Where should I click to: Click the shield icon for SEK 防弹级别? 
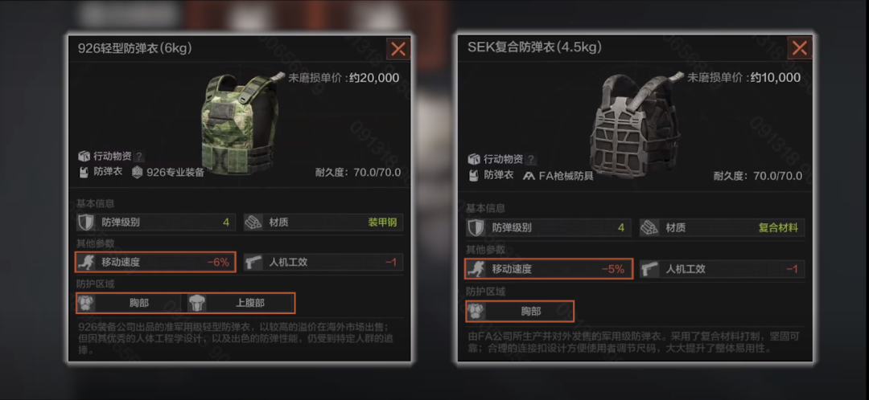point(476,227)
